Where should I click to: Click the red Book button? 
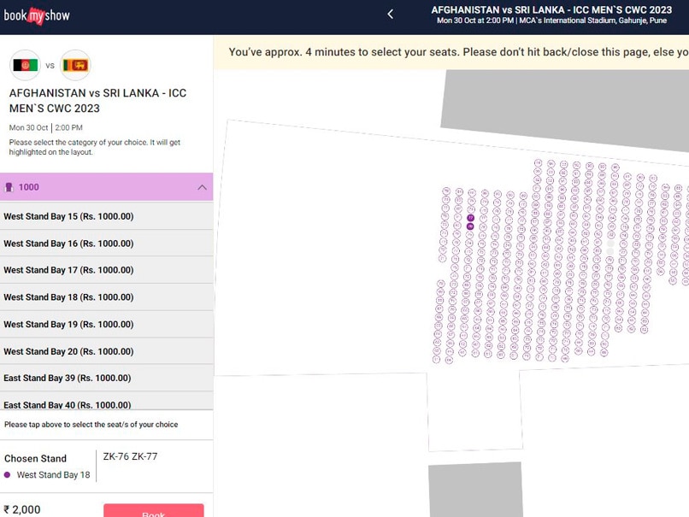[x=154, y=510]
